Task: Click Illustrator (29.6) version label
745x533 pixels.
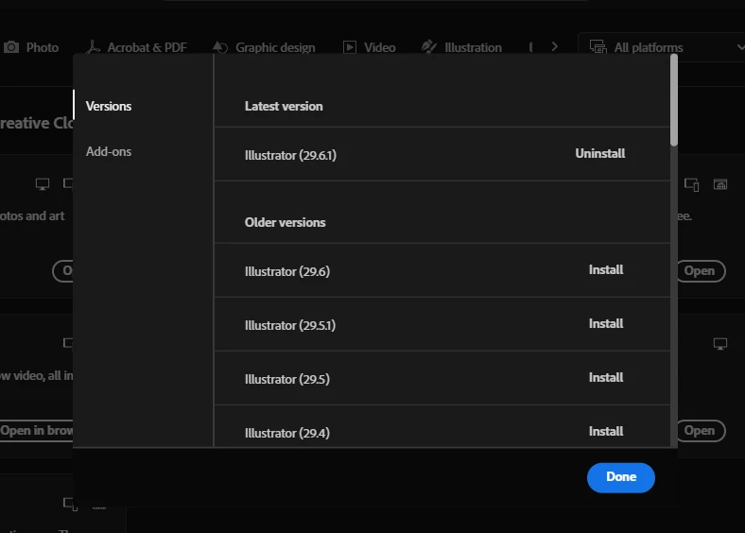Action: 287,272
